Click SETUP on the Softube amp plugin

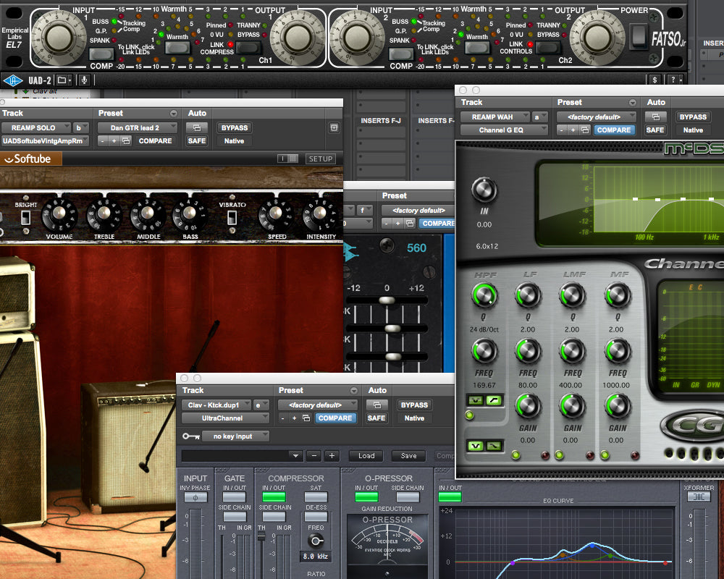(x=321, y=158)
